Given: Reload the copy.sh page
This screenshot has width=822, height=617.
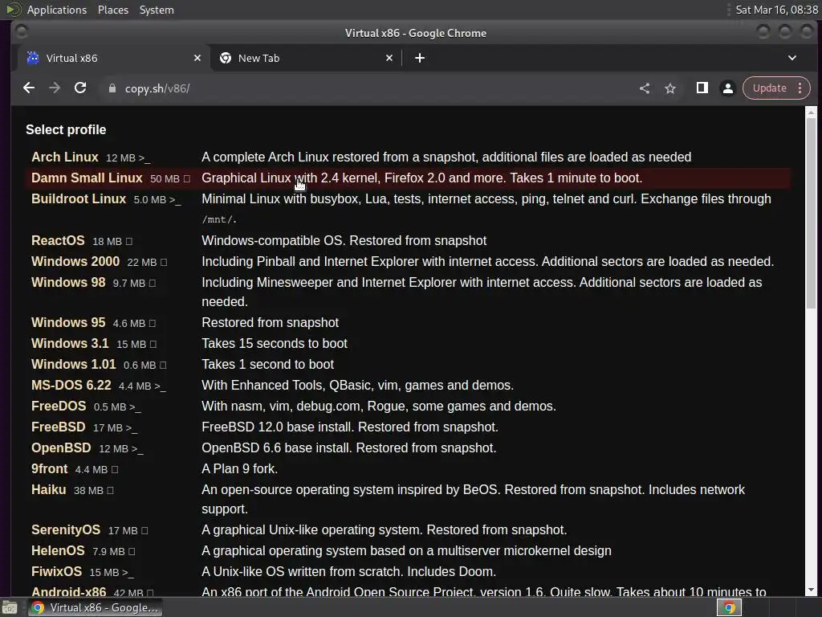Looking at the screenshot, I should click(80, 88).
